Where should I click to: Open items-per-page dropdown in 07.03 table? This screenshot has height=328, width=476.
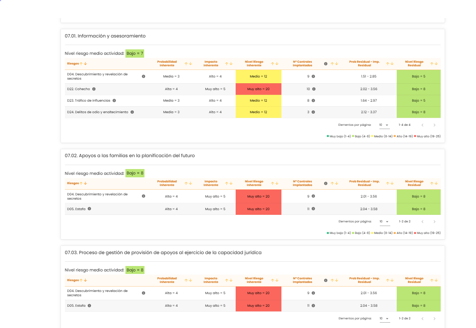point(384,319)
